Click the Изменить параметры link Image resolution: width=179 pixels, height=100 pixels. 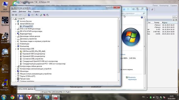pyautogui.click(x=132, y=78)
